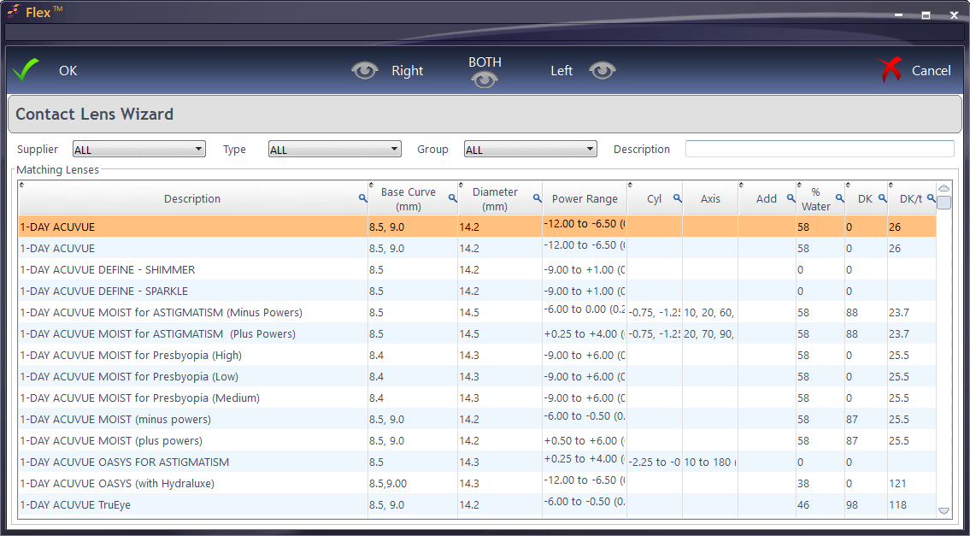Click the OK label

(68, 71)
